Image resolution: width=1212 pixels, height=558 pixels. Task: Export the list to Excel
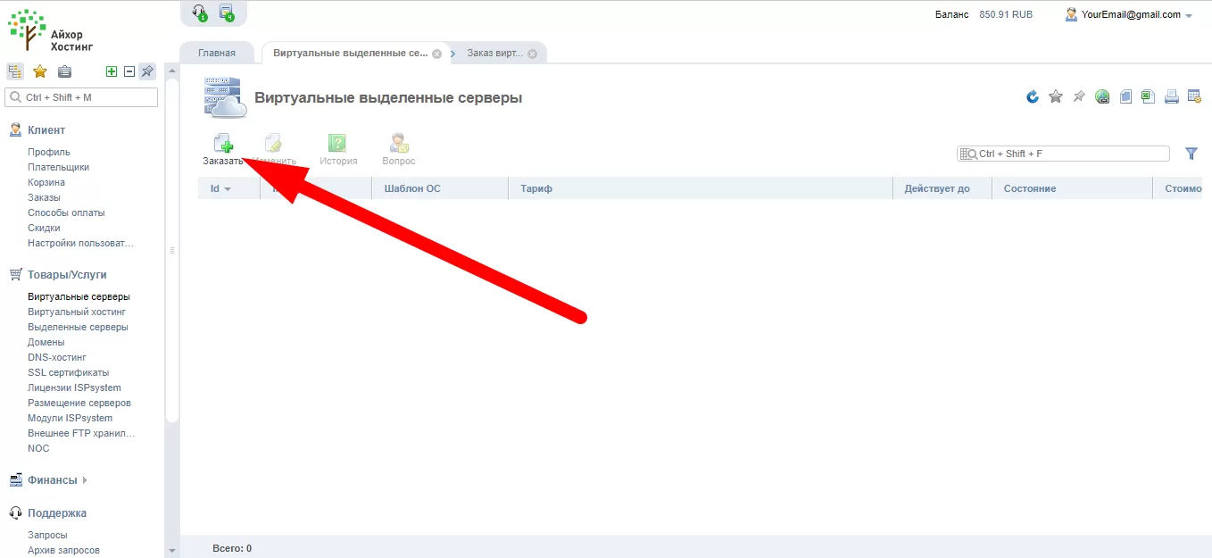pos(1149,96)
